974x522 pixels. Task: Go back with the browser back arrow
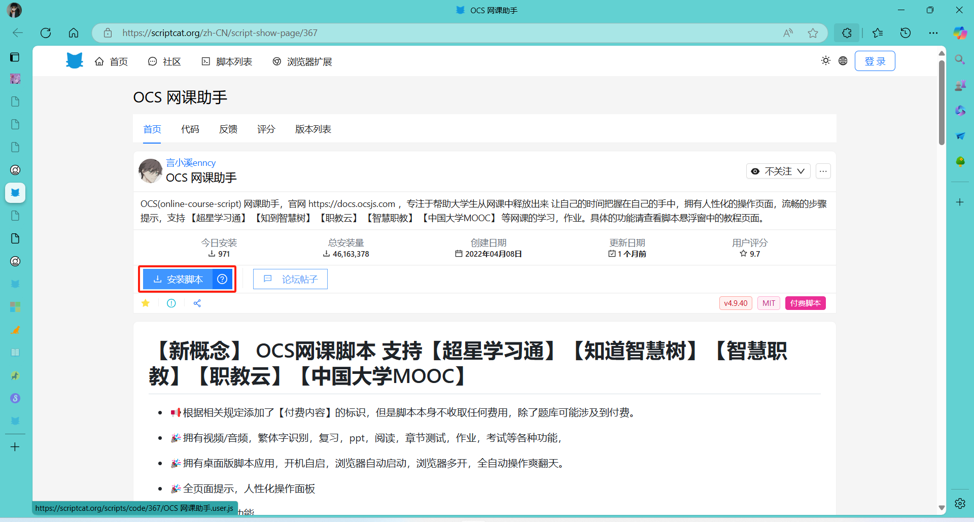point(18,33)
